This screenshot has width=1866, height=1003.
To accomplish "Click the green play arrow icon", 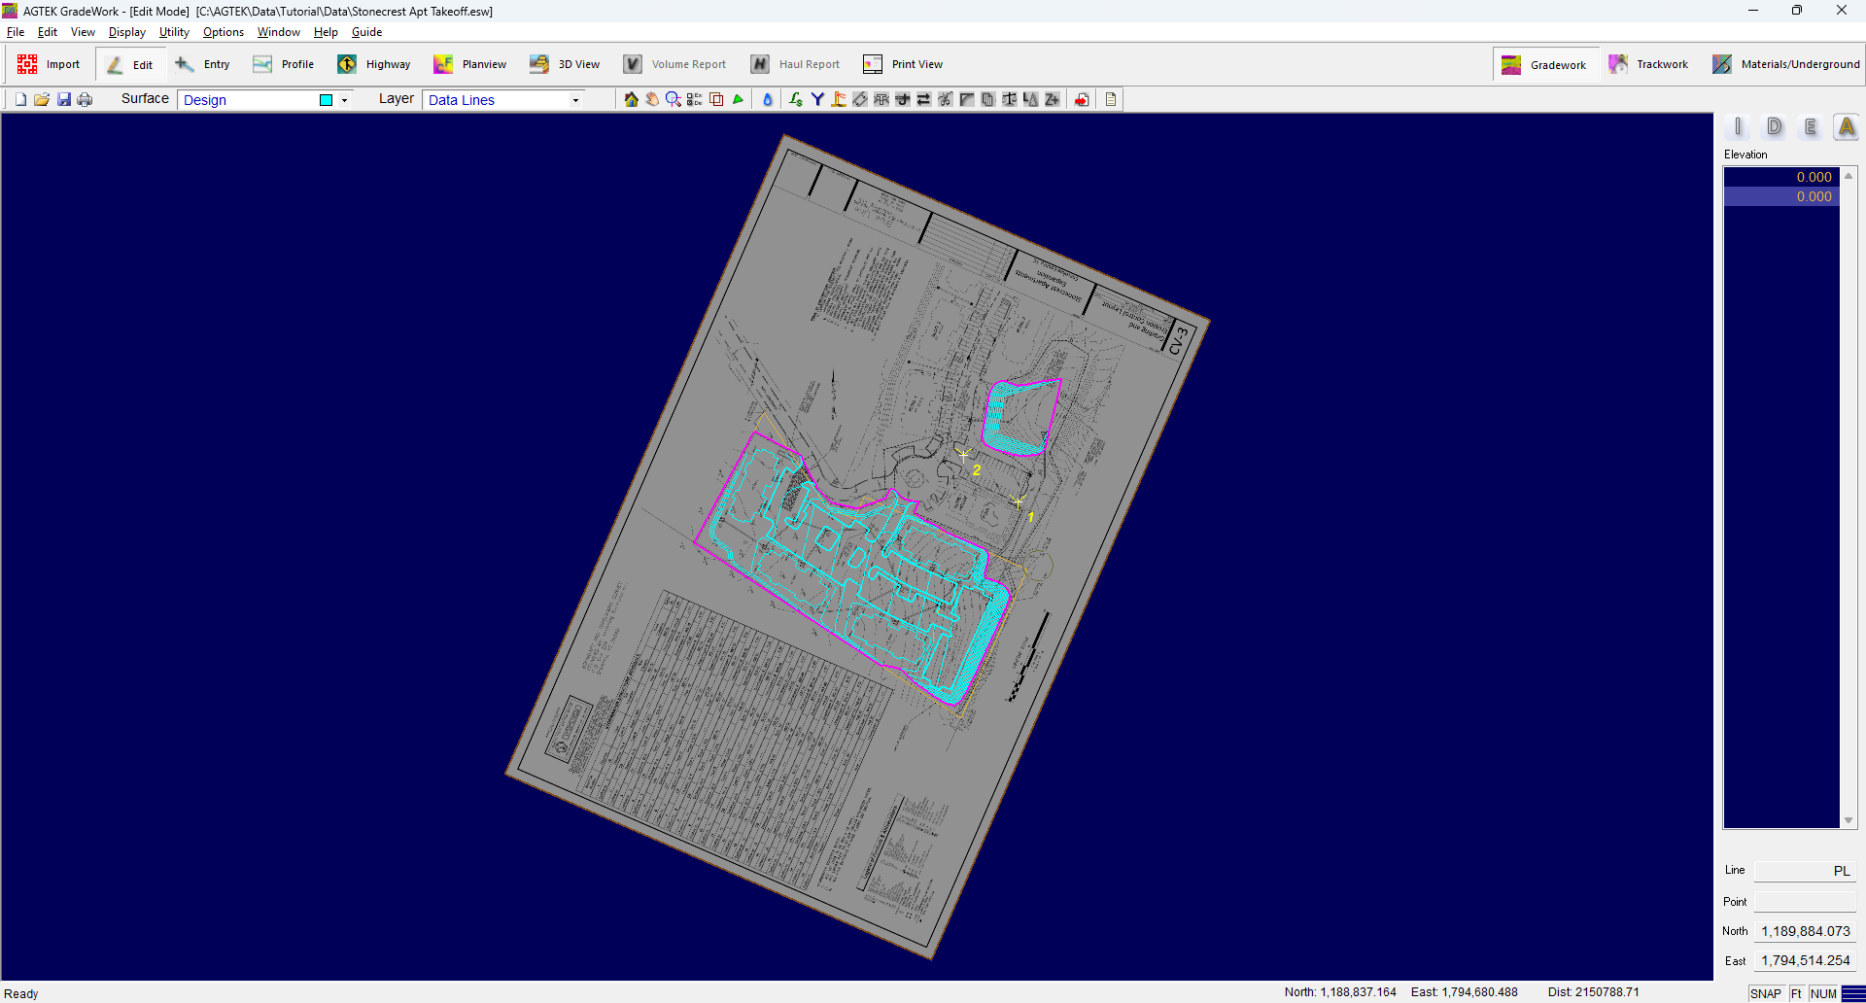I will pyautogui.click(x=738, y=99).
